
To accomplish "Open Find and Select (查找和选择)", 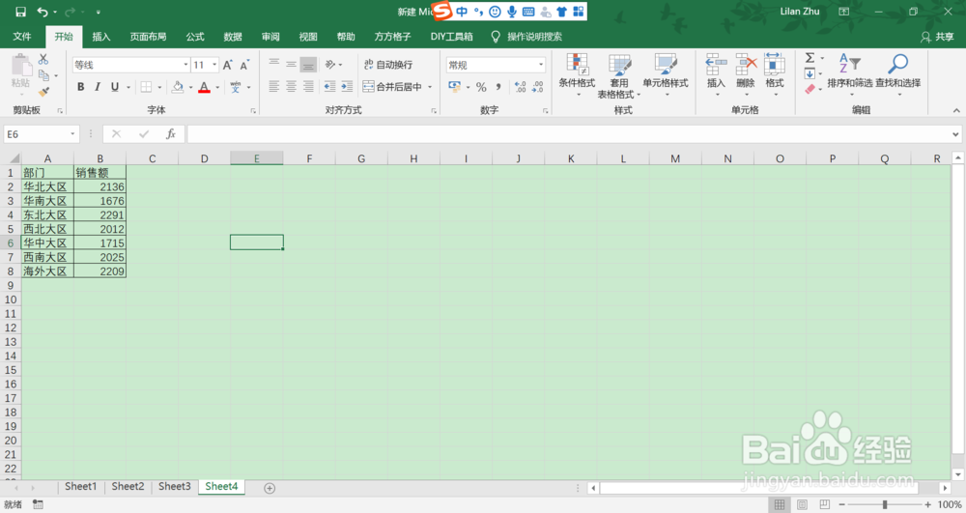I will tap(897, 75).
